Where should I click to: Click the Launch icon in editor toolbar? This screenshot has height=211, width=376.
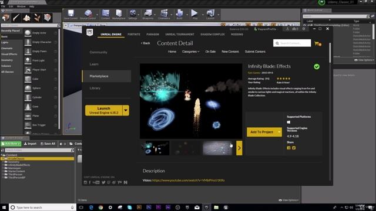[x=210, y=14]
